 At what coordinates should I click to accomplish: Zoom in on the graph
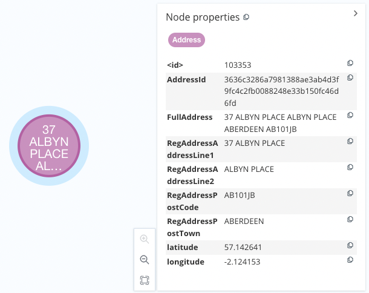145,239
